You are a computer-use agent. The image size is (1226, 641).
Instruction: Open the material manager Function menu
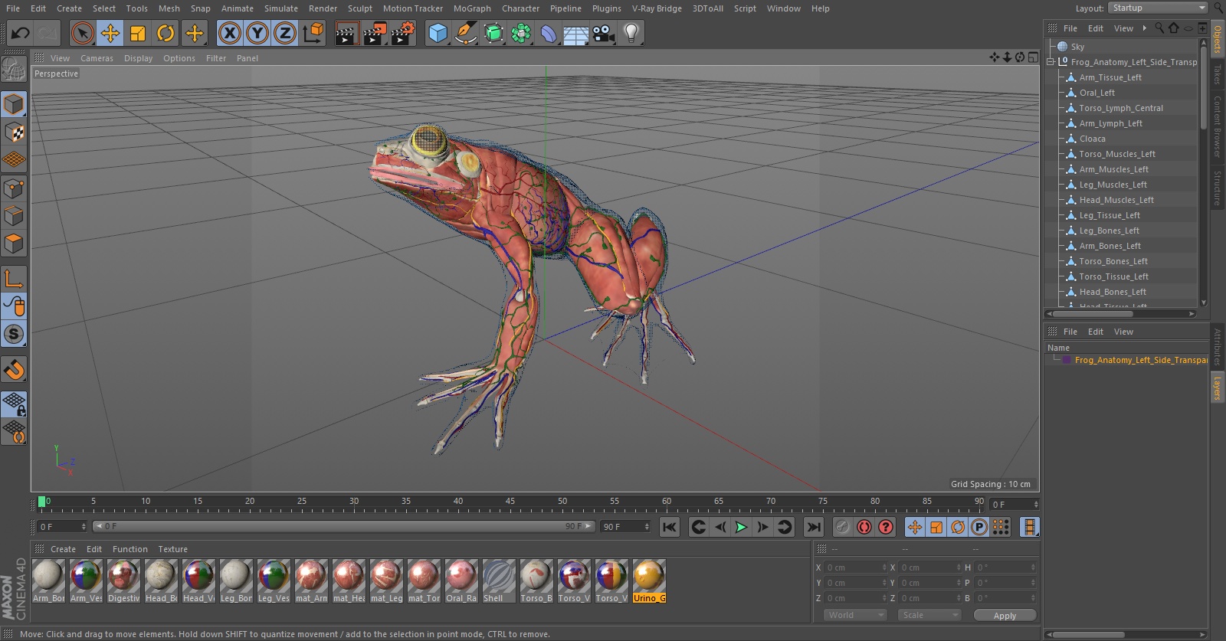pyautogui.click(x=129, y=549)
